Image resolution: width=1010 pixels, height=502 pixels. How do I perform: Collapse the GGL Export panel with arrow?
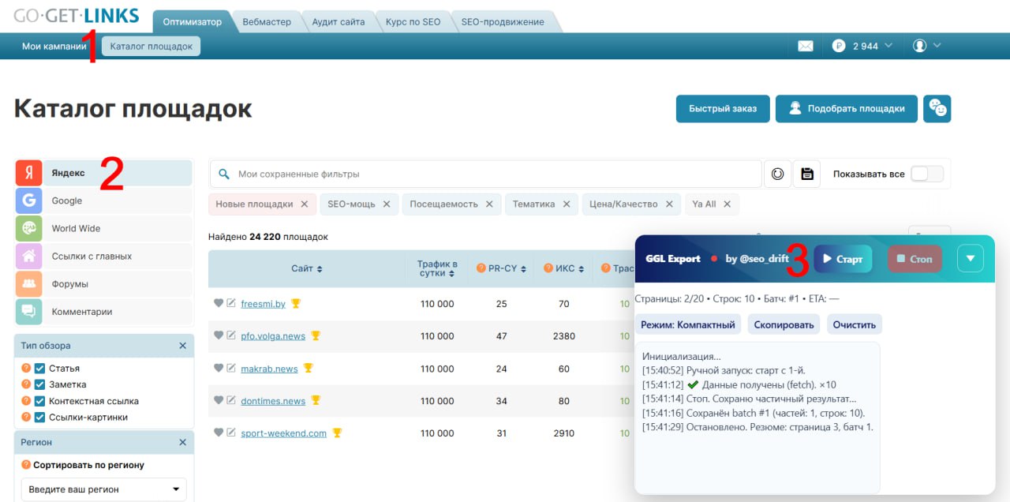pyautogui.click(x=971, y=258)
